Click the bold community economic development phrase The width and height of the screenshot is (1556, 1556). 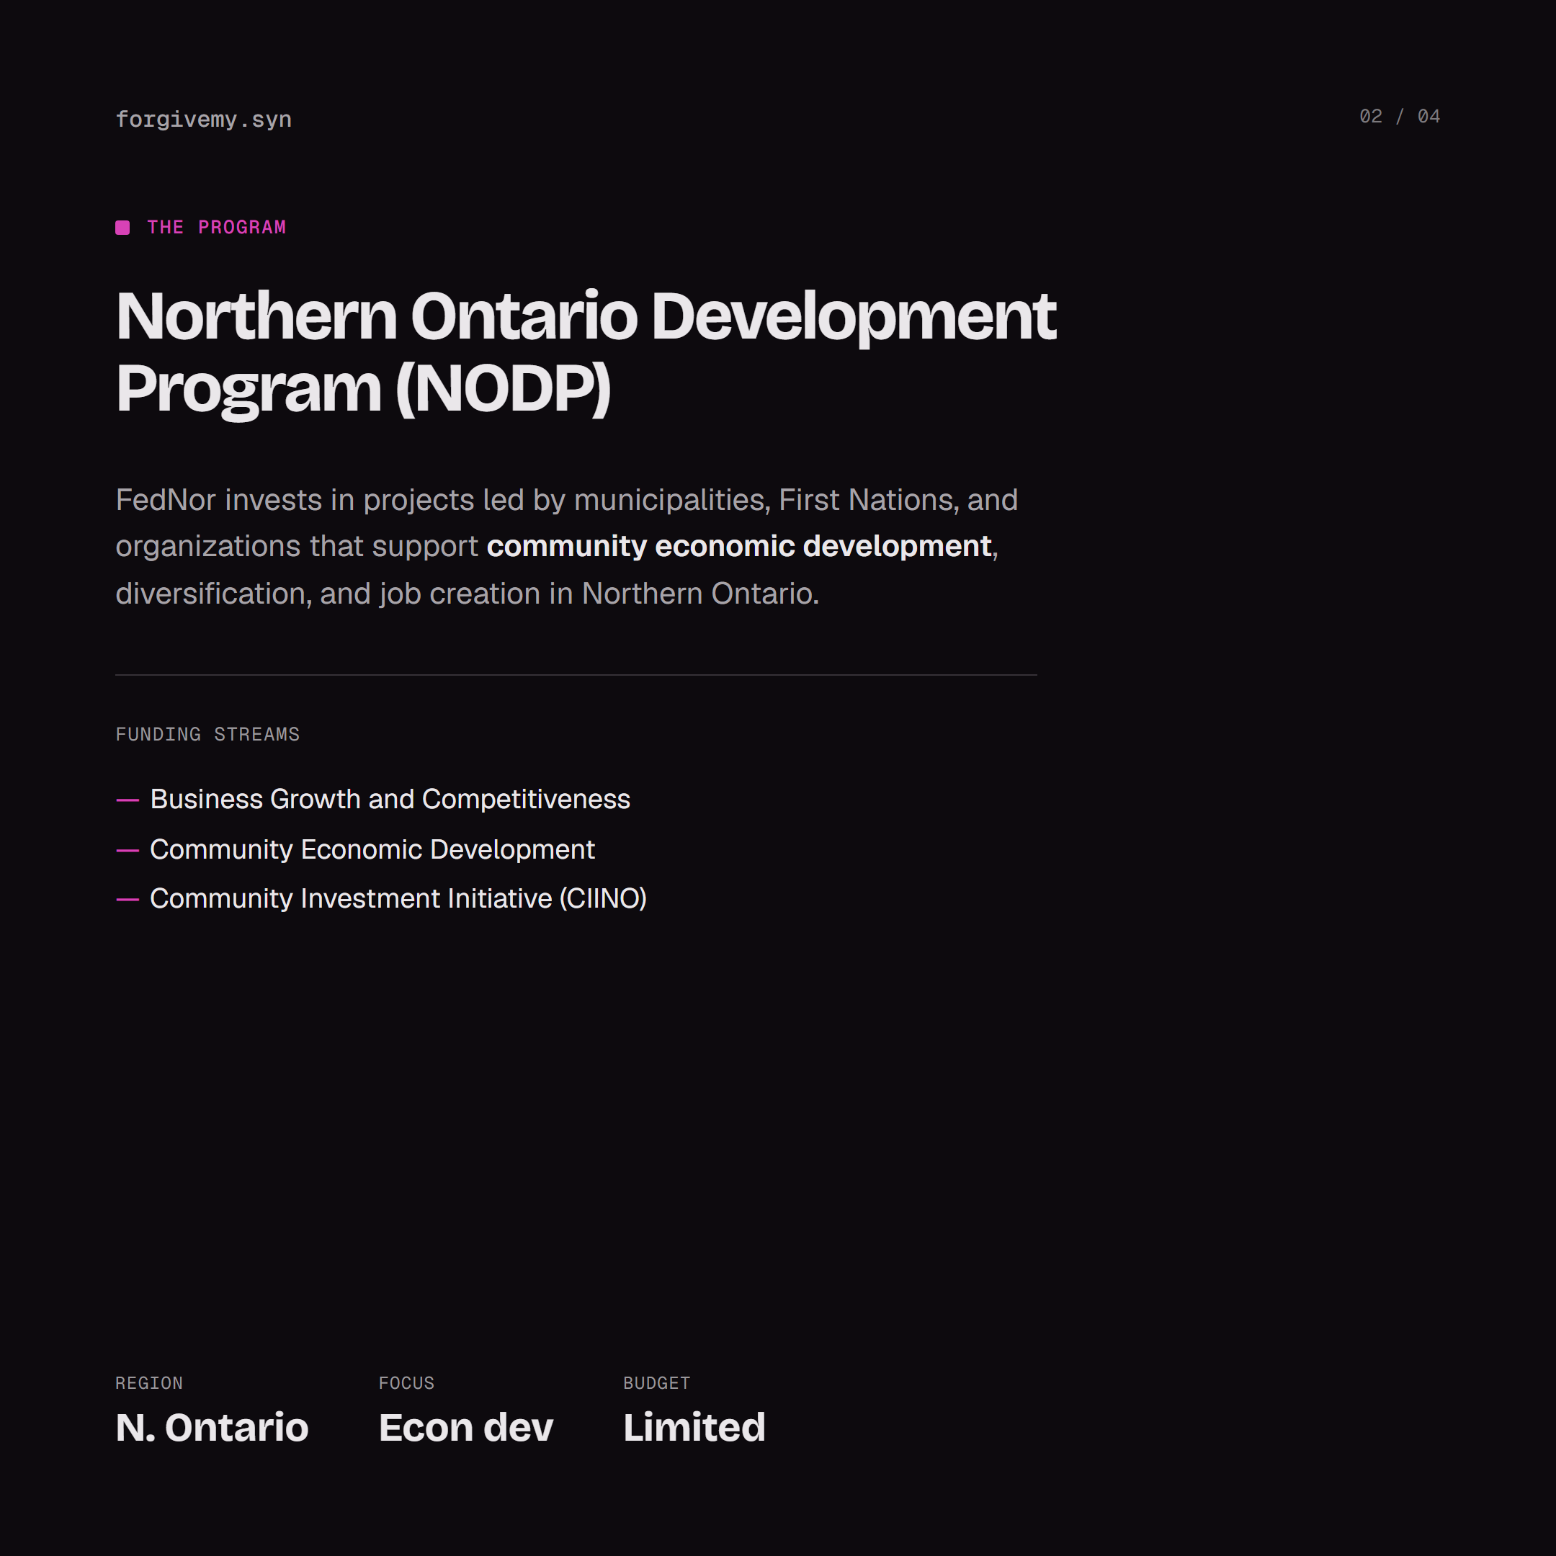click(738, 546)
